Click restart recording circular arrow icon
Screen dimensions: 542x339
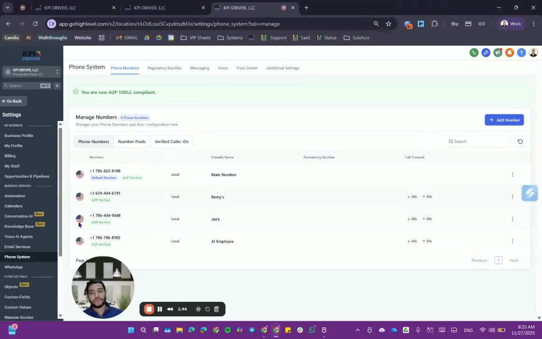(207, 309)
